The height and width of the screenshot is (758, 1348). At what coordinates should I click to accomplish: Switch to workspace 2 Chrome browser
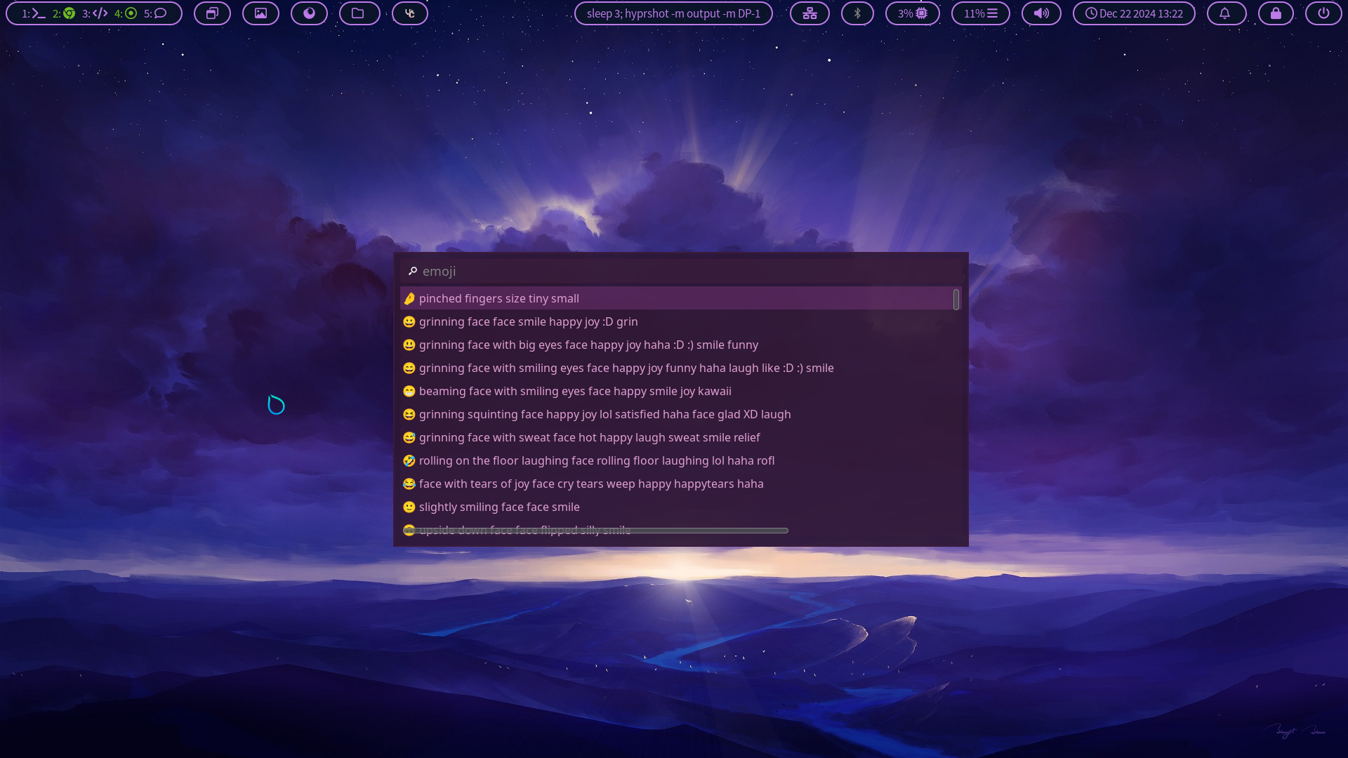click(64, 13)
